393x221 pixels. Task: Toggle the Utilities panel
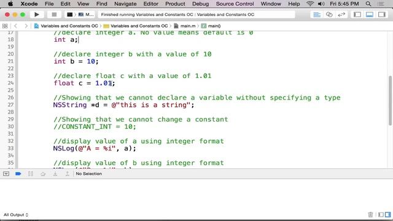[x=382, y=15]
